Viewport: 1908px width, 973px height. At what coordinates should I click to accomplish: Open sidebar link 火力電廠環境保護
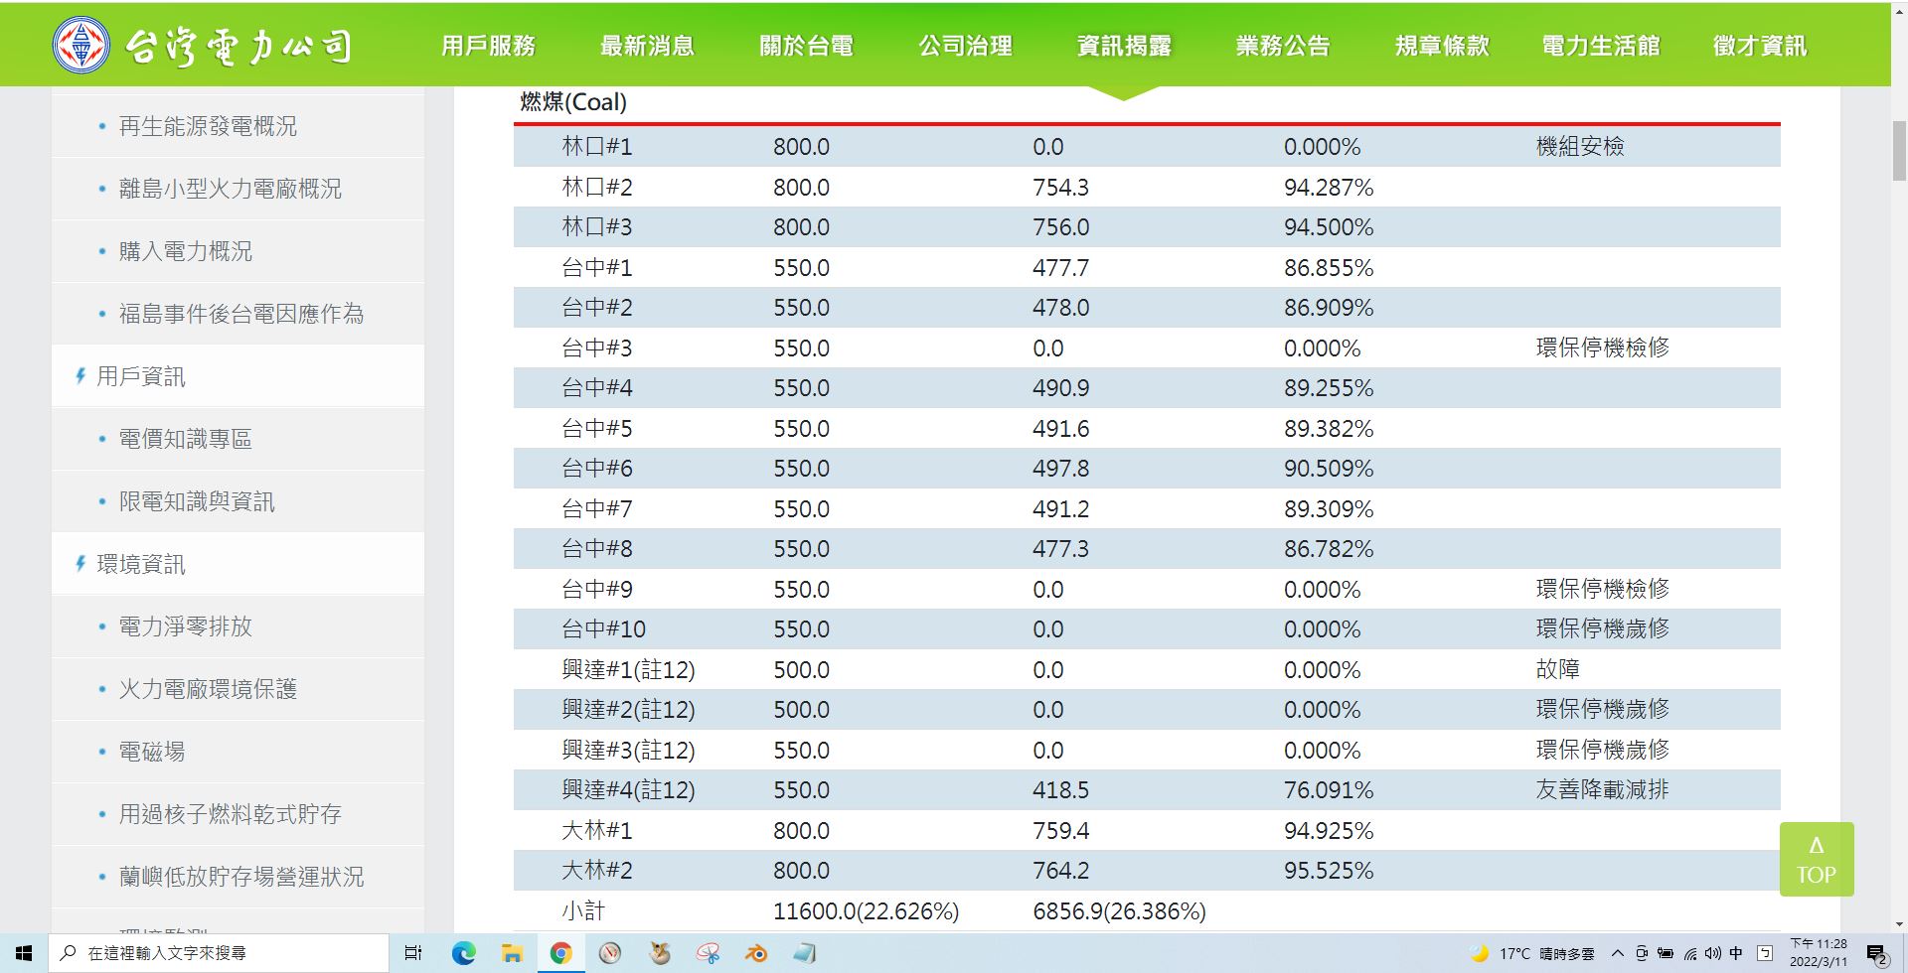[x=208, y=689]
